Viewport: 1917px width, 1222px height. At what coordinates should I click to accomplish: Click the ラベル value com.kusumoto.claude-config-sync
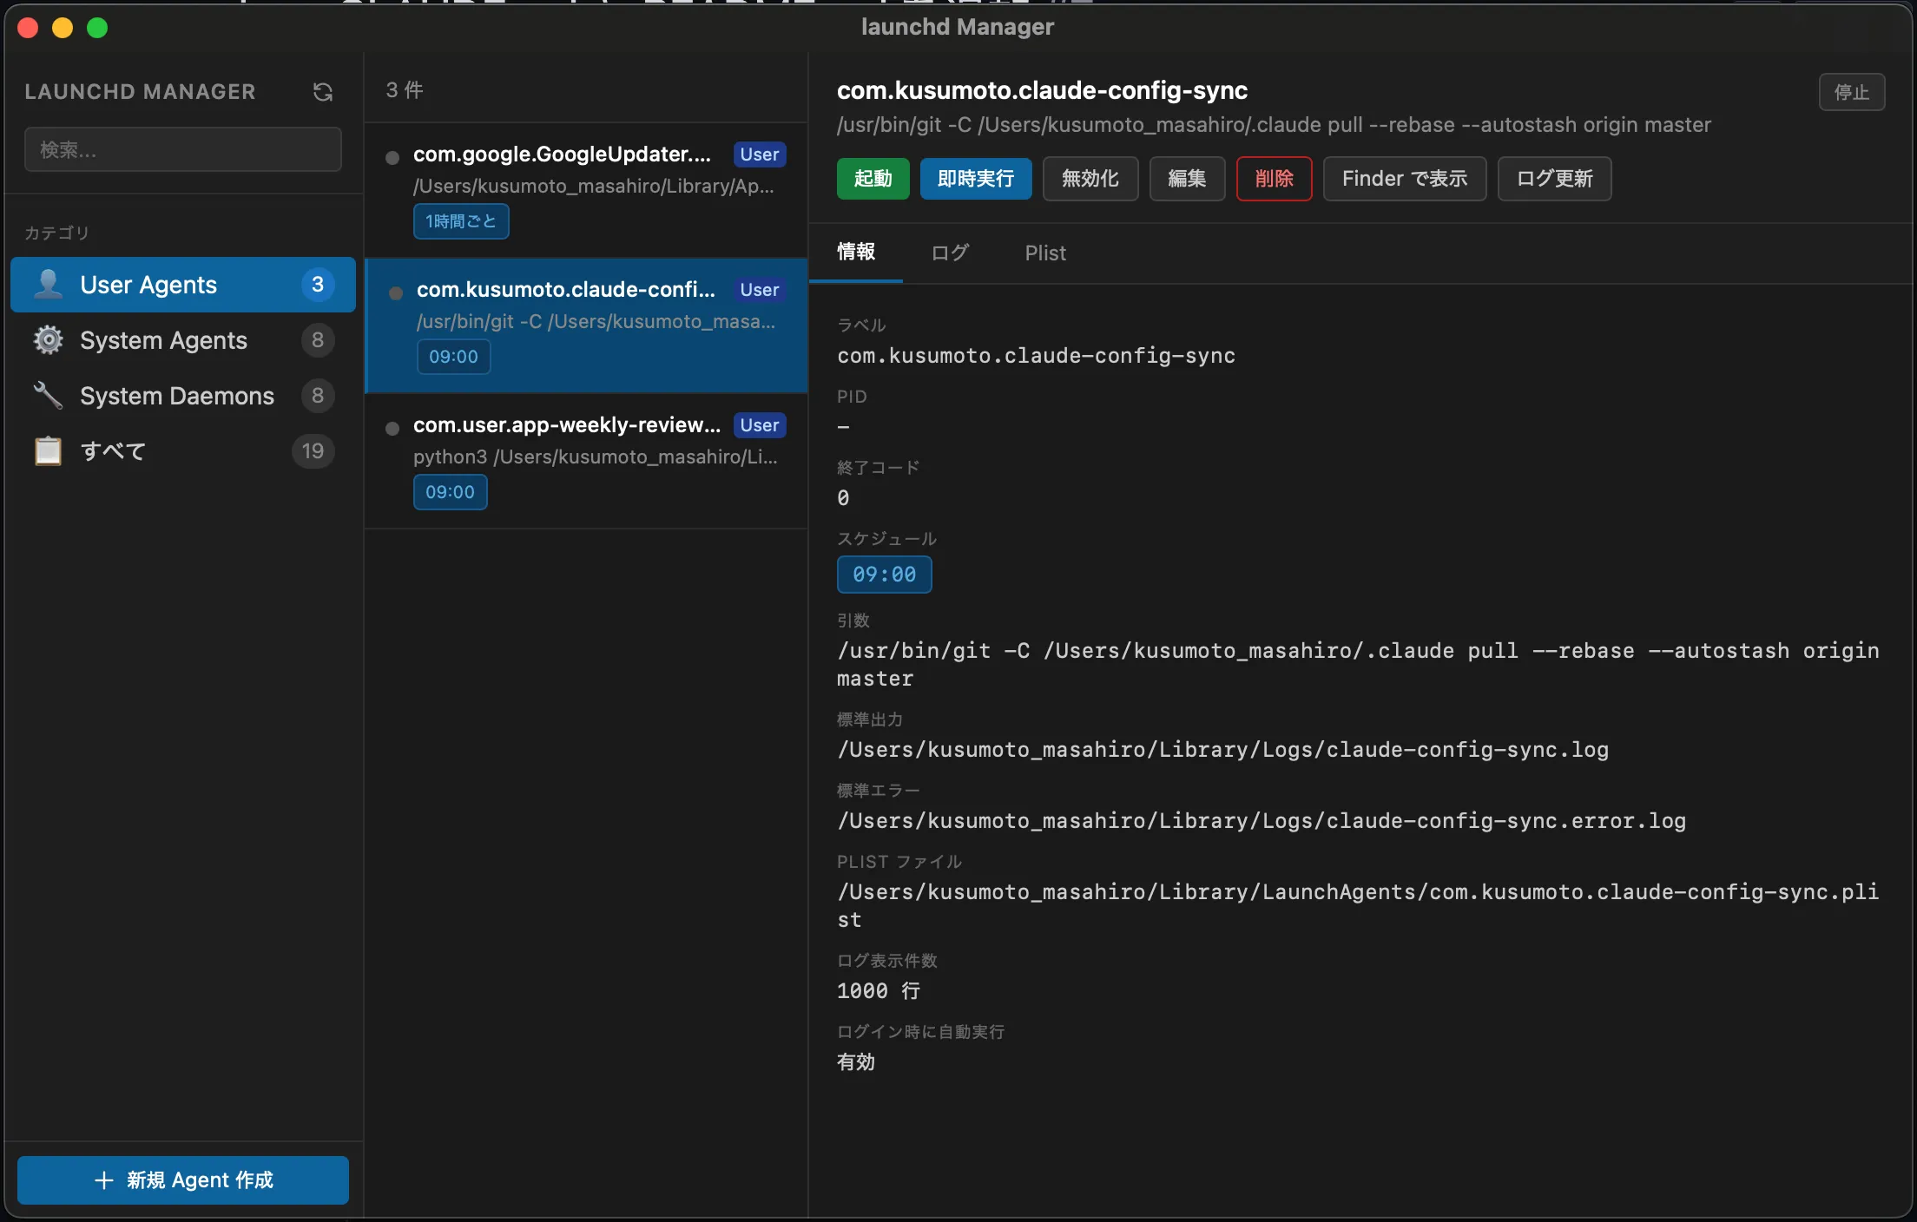[x=1037, y=356]
